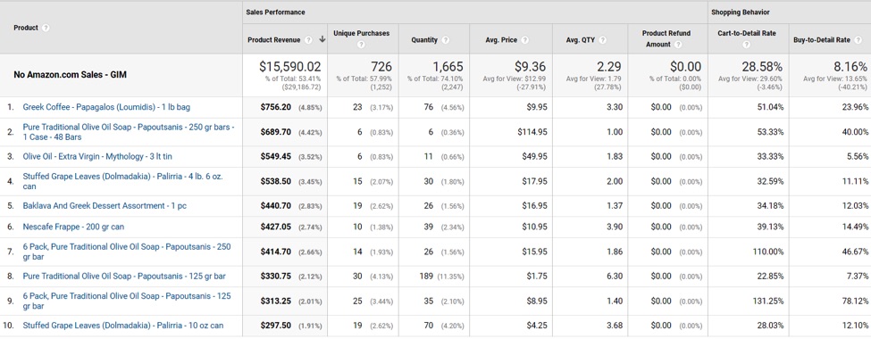Select the $49.95 average price cell
871x339 pixels.
[534, 156]
